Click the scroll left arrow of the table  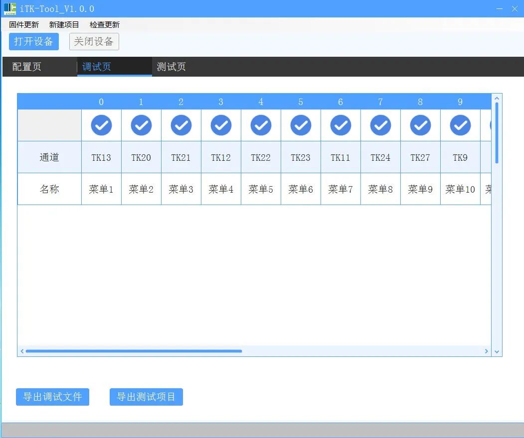point(22,351)
